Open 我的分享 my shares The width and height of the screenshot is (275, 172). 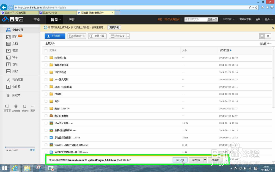click(15, 80)
